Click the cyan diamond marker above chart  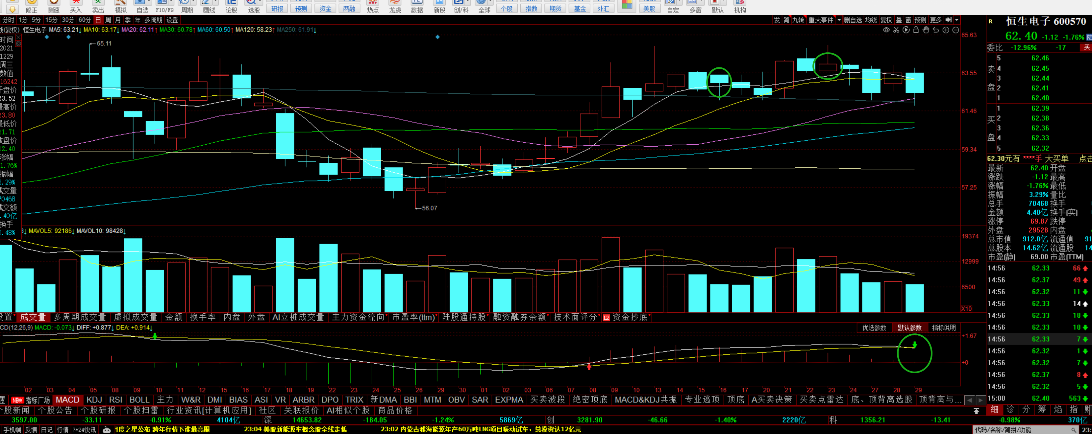(x=437, y=37)
